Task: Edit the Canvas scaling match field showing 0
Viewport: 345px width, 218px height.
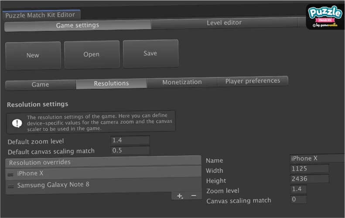Action: tap(299, 199)
